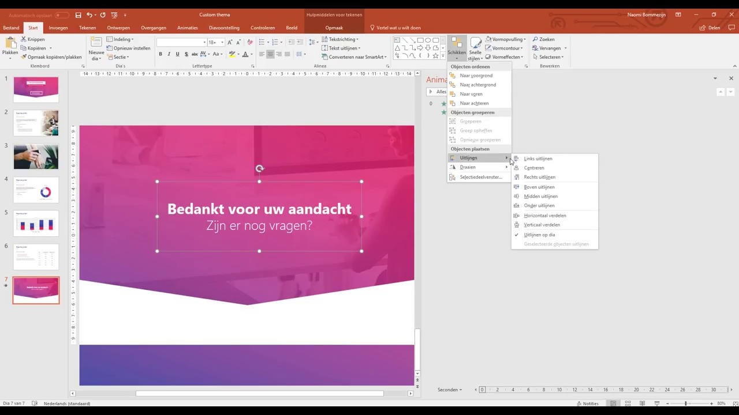Click the font color A swatch
Viewport: 739px width, 415px height.
coord(245,54)
